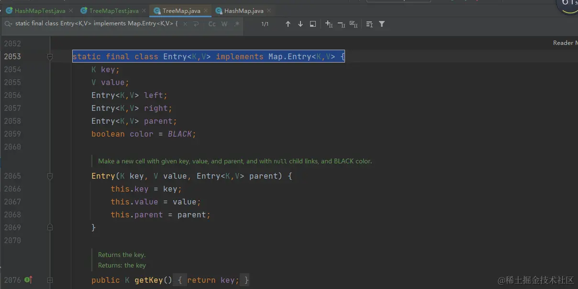Click the 'this.parent = parent;' statement
The image size is (578, 289).
(x=160, y=214)
